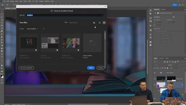Image resolution: width=186 pixels, height=105 pixels.
Task: Filter layers by smart object icon
Action: coord(175,62)
